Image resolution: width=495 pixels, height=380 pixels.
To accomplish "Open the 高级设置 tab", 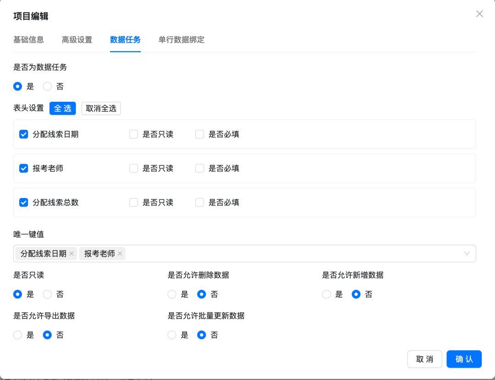I will 77,40.
